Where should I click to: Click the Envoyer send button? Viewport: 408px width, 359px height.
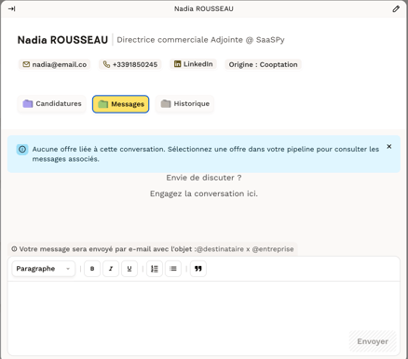(373, 341)
